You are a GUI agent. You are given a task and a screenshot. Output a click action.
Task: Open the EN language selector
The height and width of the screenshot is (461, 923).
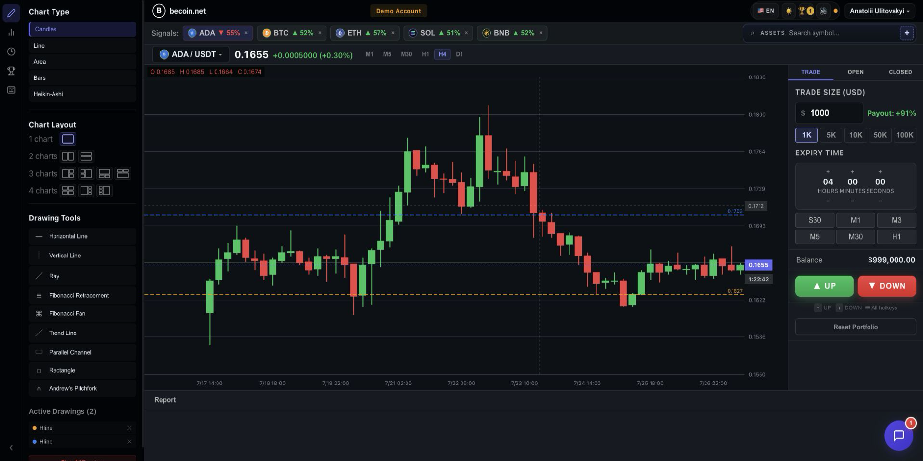pyautogui.click(x=765, y=11)
